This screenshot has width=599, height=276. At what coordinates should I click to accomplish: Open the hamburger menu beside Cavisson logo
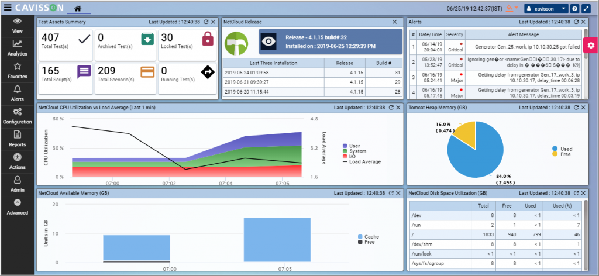tap(8, 8)
